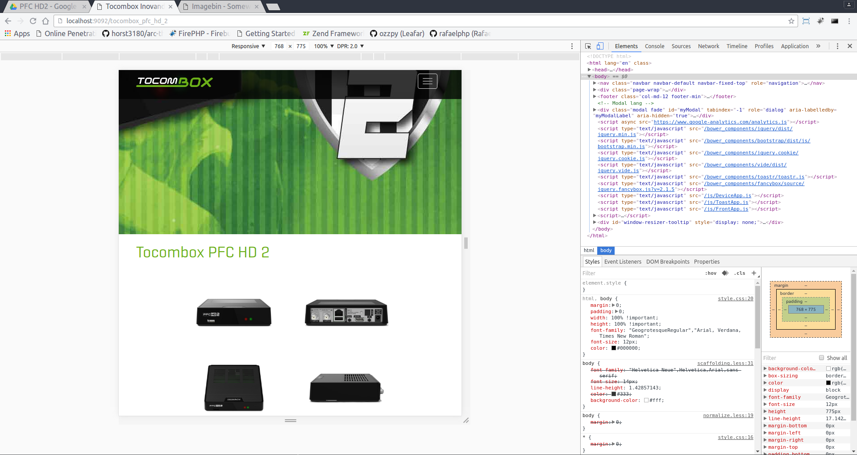Open the 100% zoom dropdown
This screenshot has height=455, width=857.
(324, 46)
